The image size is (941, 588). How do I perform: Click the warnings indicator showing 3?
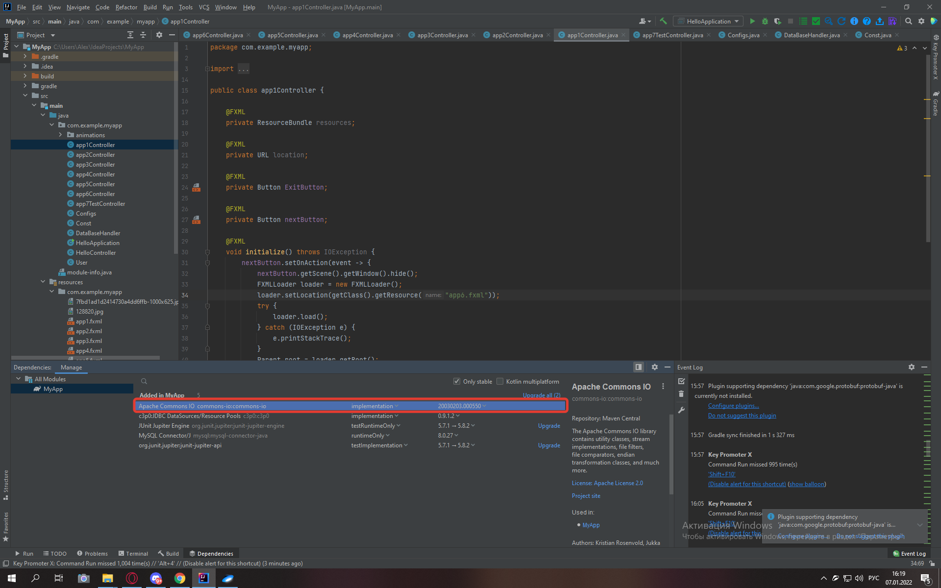coord(902,48)
